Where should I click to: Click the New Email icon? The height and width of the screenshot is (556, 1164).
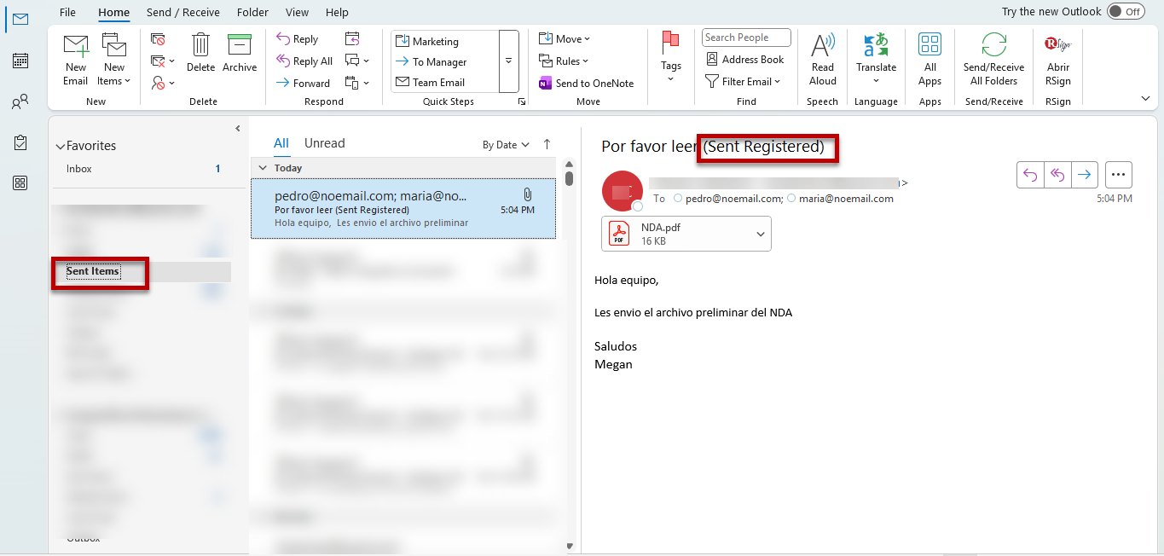pos(76,47)
